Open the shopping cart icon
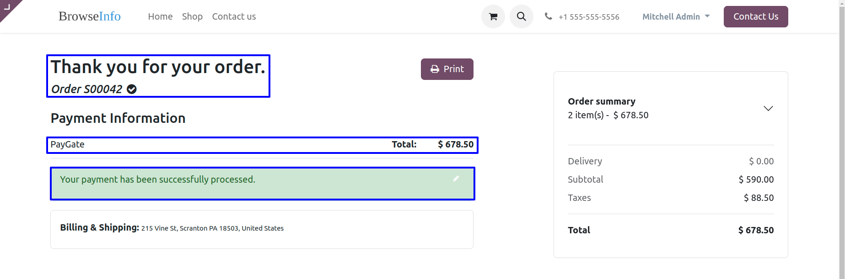 coord(493,17)
